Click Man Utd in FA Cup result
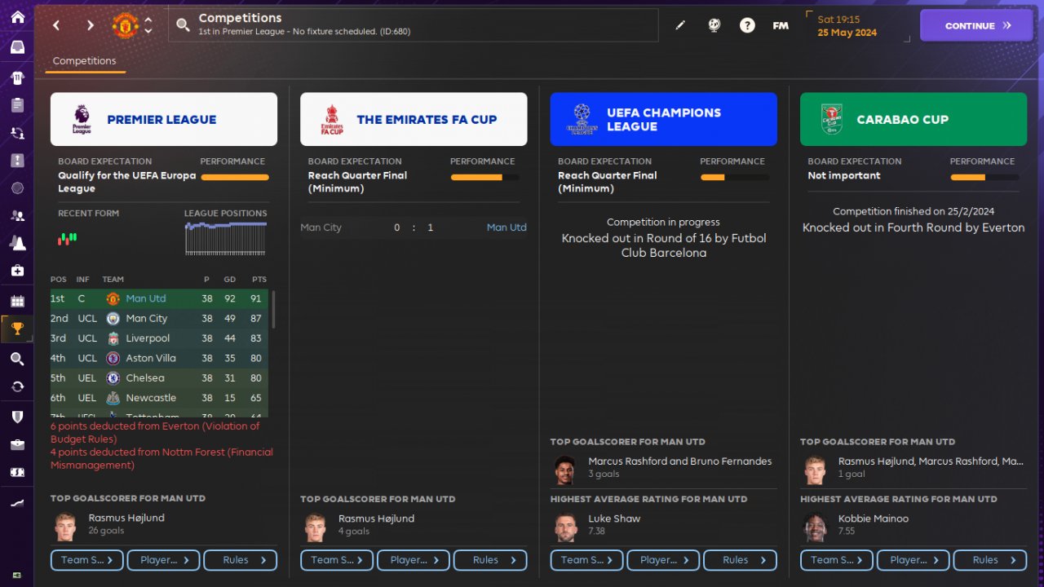Image resolution: width=1044 pixels, height=587 pixels. point(507,227)
